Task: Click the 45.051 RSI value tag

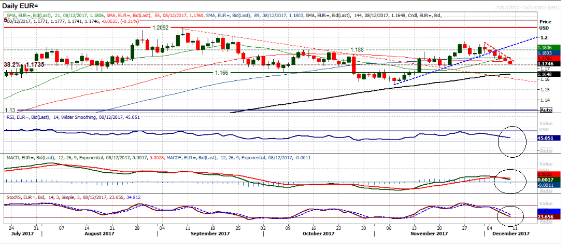Action: 549,139
